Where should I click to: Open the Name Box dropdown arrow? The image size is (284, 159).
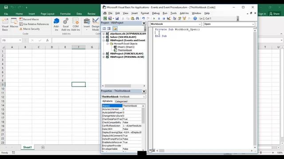pos(20,40)
